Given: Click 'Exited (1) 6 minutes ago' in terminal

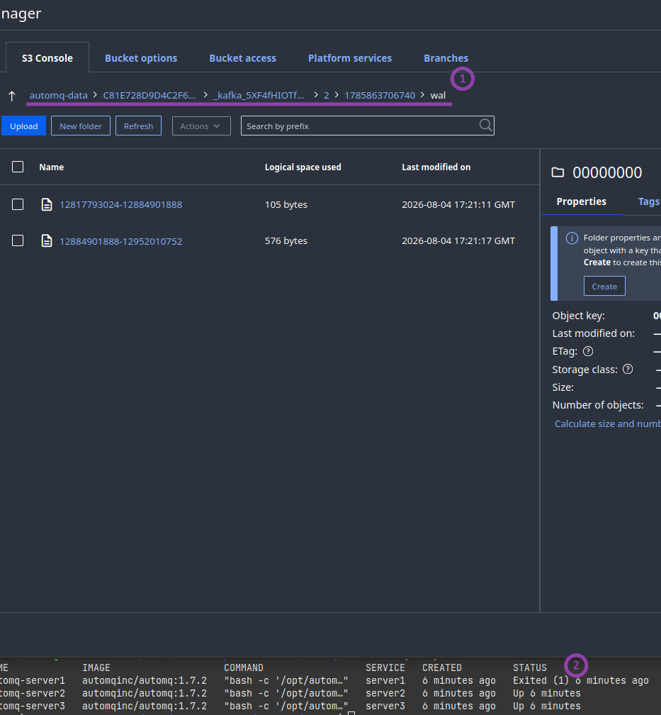Looking at the screenshot, I should point(581,680).
